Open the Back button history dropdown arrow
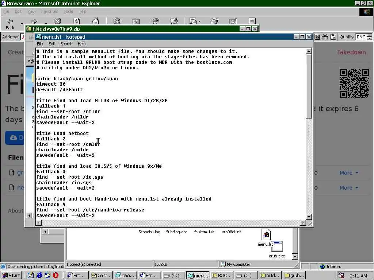 pyautogui.click(x=22, y=24)
